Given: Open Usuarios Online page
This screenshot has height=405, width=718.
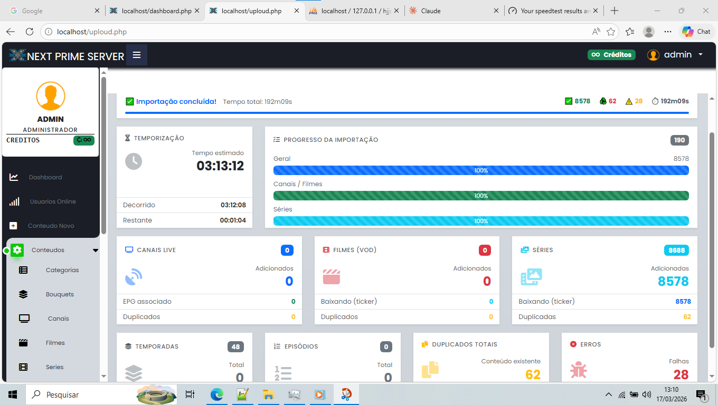Looking at the screenshot, I should pos(53,201).
